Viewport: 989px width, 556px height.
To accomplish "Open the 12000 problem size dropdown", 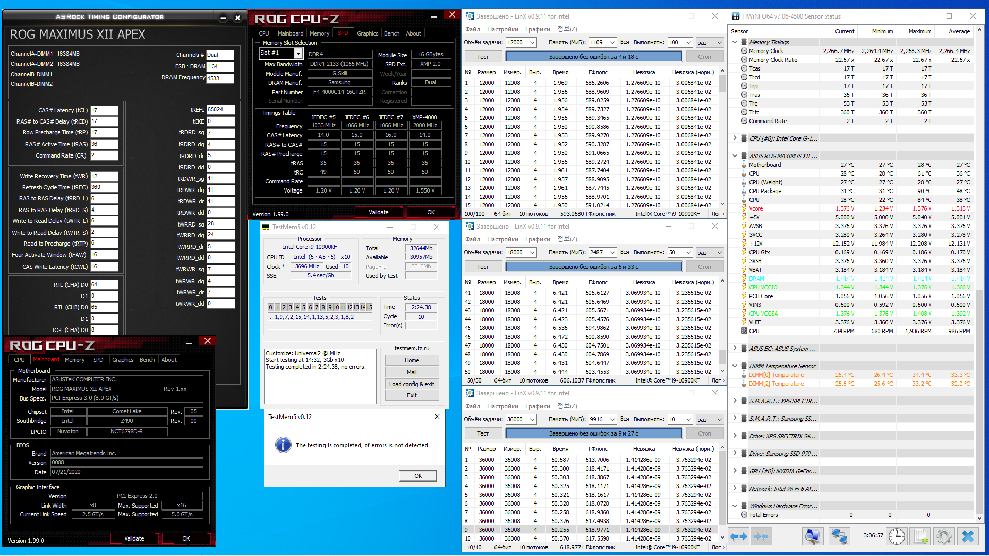I will (532, 42).
